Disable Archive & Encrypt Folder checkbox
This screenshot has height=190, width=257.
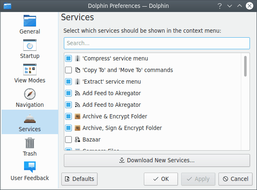coord(69,116)
